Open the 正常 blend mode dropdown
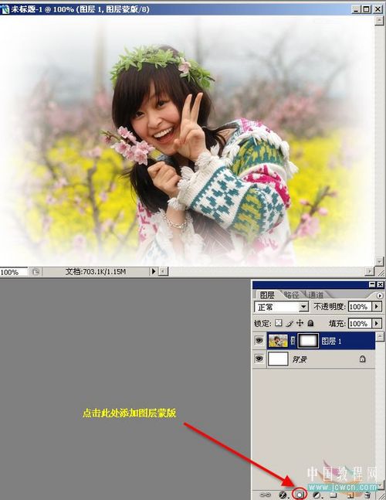Viewport: 386px width, 500px height. pyautogui.click(x=282, y=307)
